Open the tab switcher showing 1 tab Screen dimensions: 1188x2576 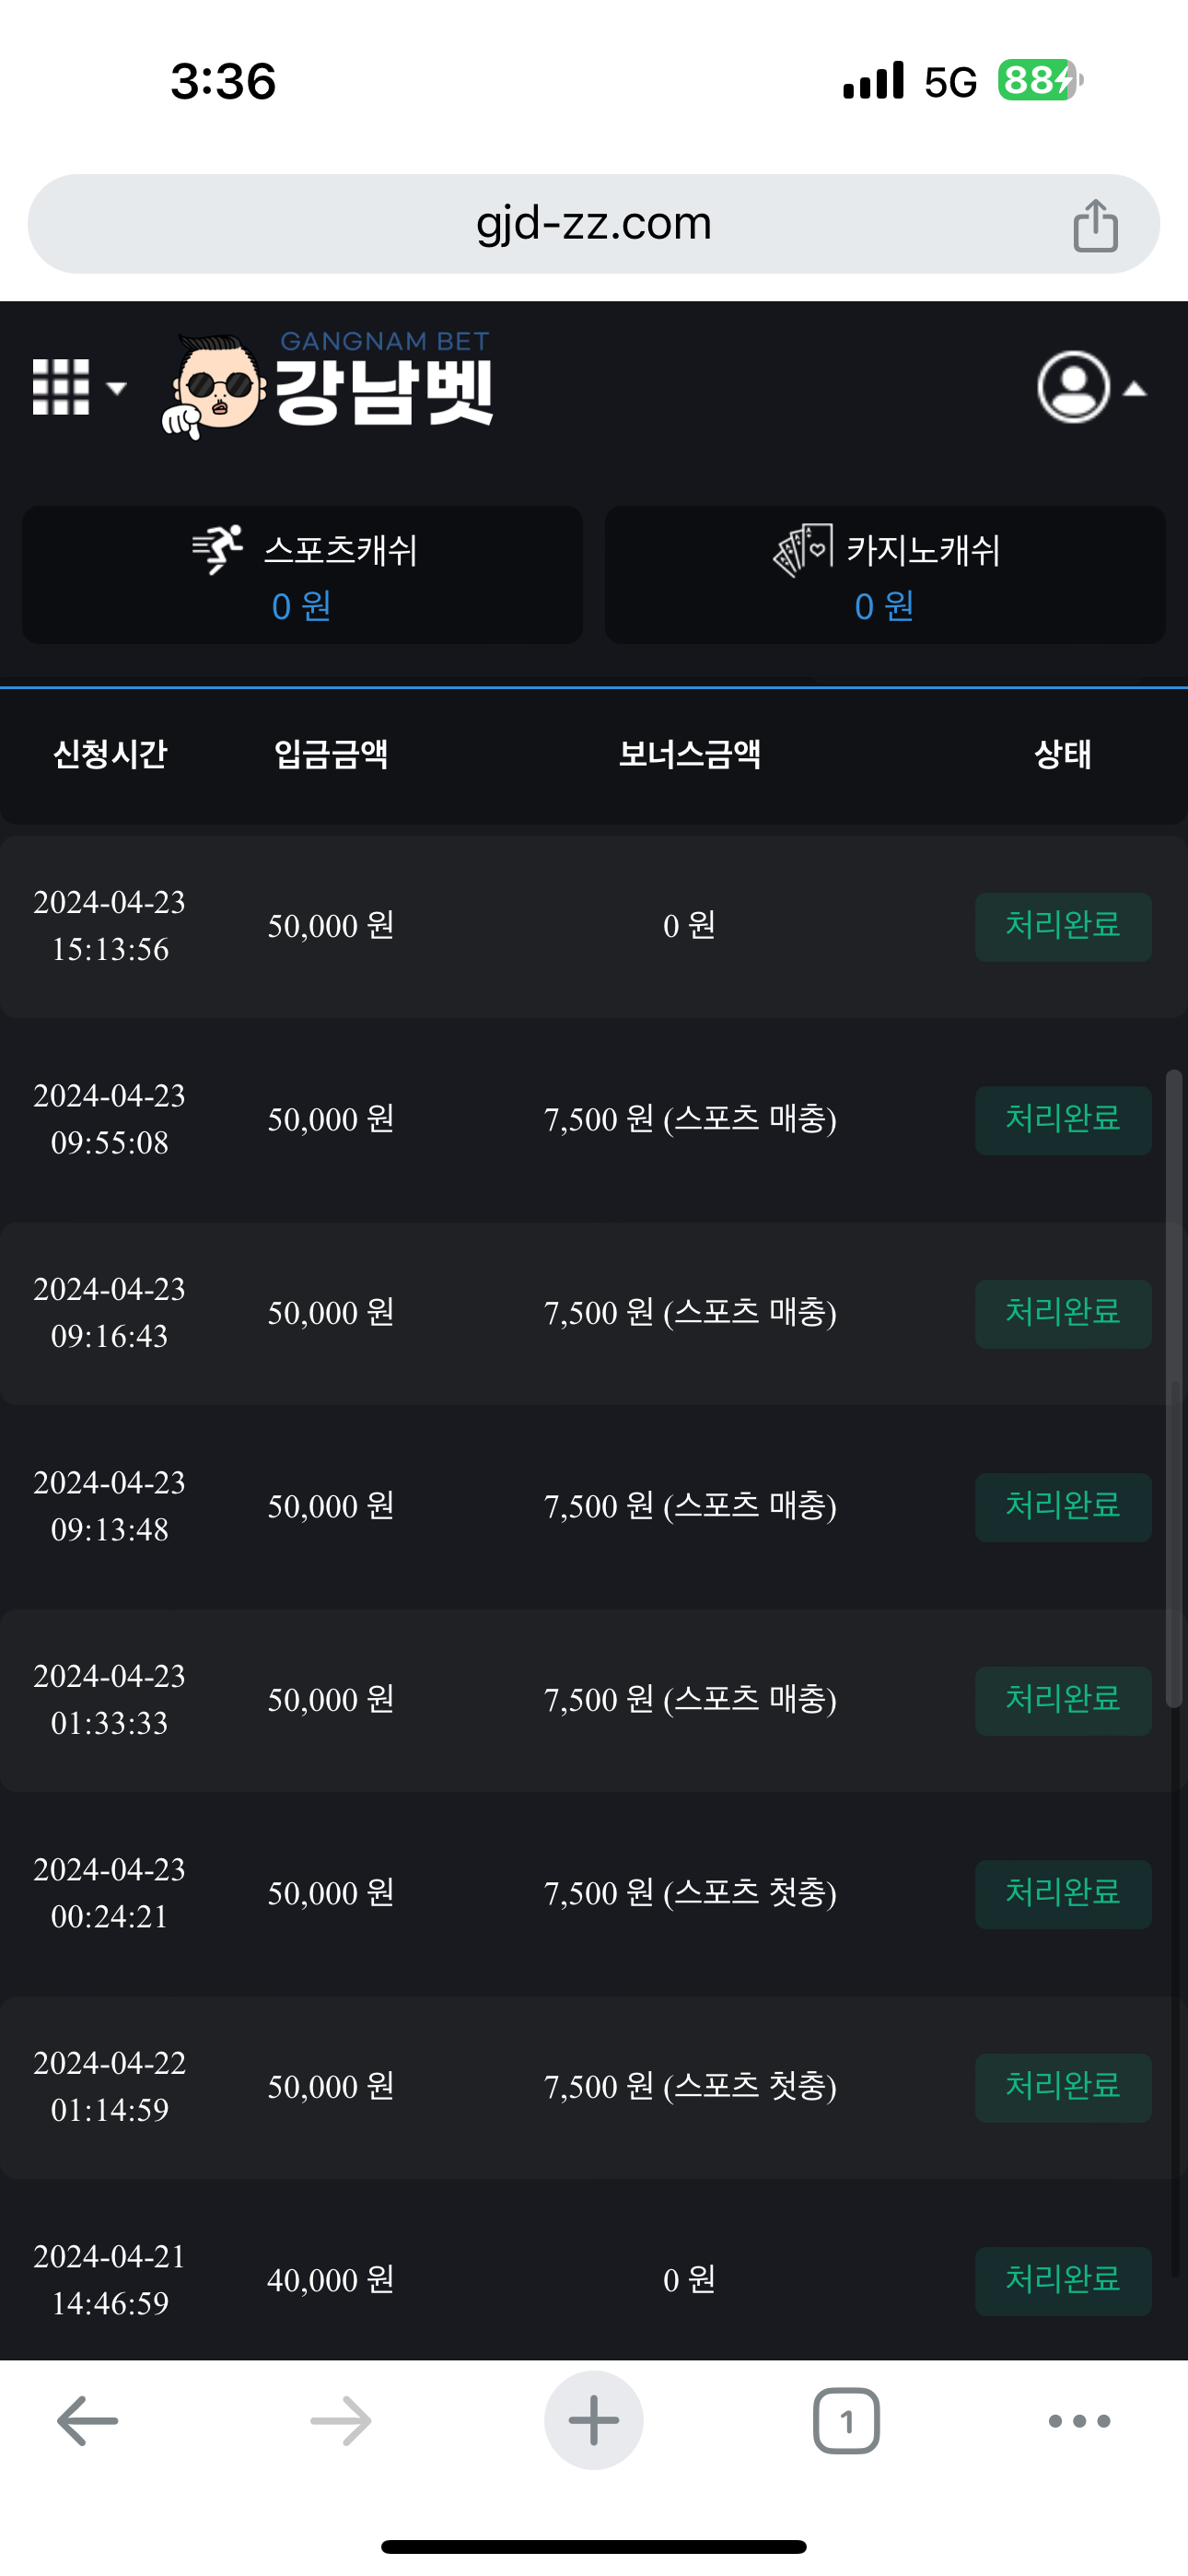[x=846, y=2421]
